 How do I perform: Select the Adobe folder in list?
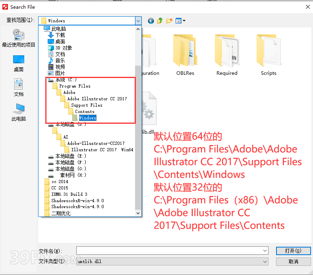point(66,92)
